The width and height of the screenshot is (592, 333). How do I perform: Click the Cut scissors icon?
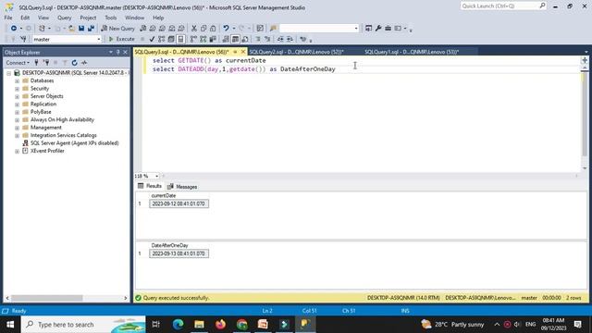(x=194, y=29)
